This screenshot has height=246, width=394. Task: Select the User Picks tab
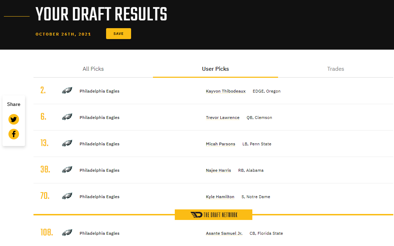pyautogui.click(x=215, y=69)
